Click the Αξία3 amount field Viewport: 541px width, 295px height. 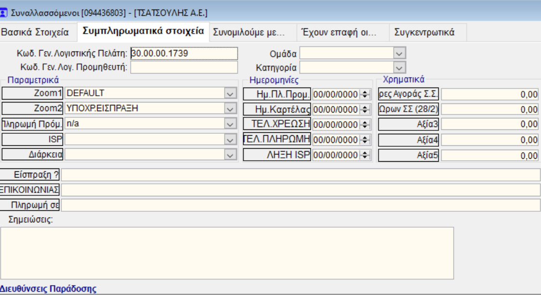click(x=489, y=125)
